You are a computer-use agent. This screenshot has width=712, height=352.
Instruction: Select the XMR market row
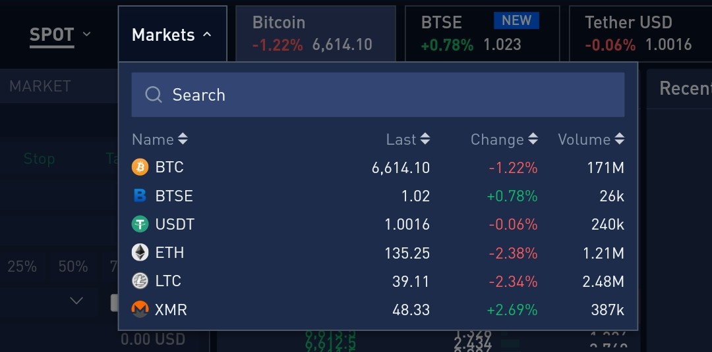[378, 309]
